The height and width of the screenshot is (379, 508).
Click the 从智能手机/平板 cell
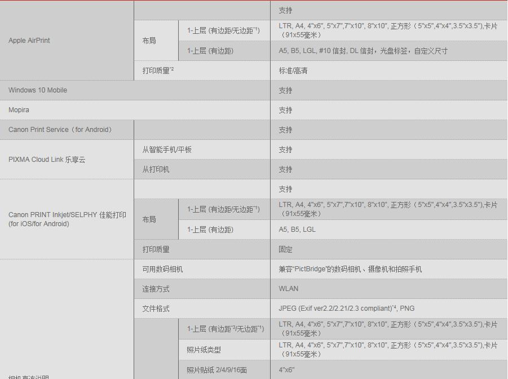pos(167,149)
